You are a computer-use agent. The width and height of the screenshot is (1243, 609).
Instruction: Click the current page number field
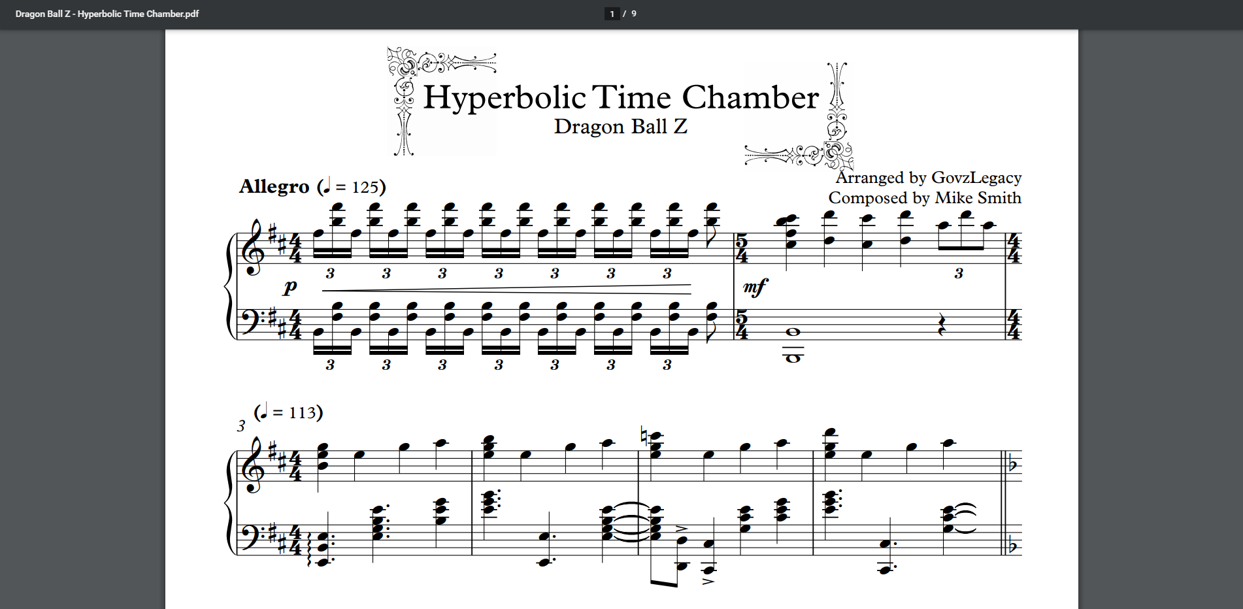[x=612, y=14]
